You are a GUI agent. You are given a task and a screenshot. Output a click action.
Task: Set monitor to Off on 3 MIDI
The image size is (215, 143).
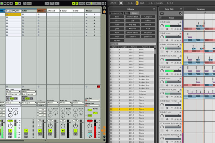click(32, 99)
